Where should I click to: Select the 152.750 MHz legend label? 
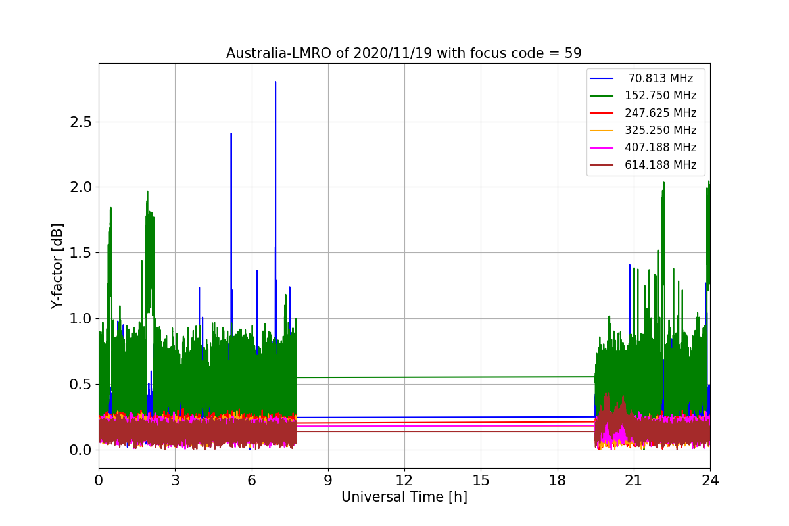point(661,95)
